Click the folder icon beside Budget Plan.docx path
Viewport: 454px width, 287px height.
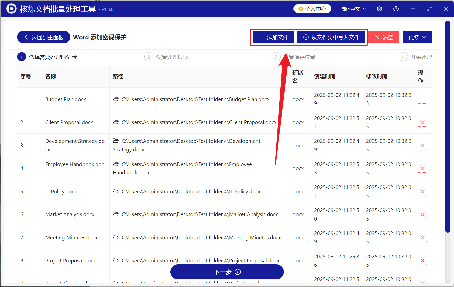tap(116, 99)
